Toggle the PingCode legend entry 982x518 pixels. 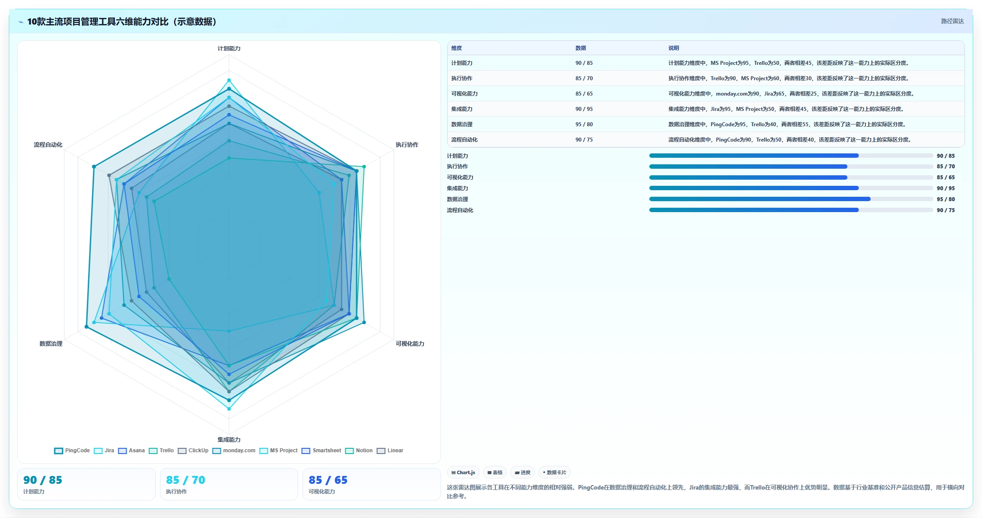(72, 451)
